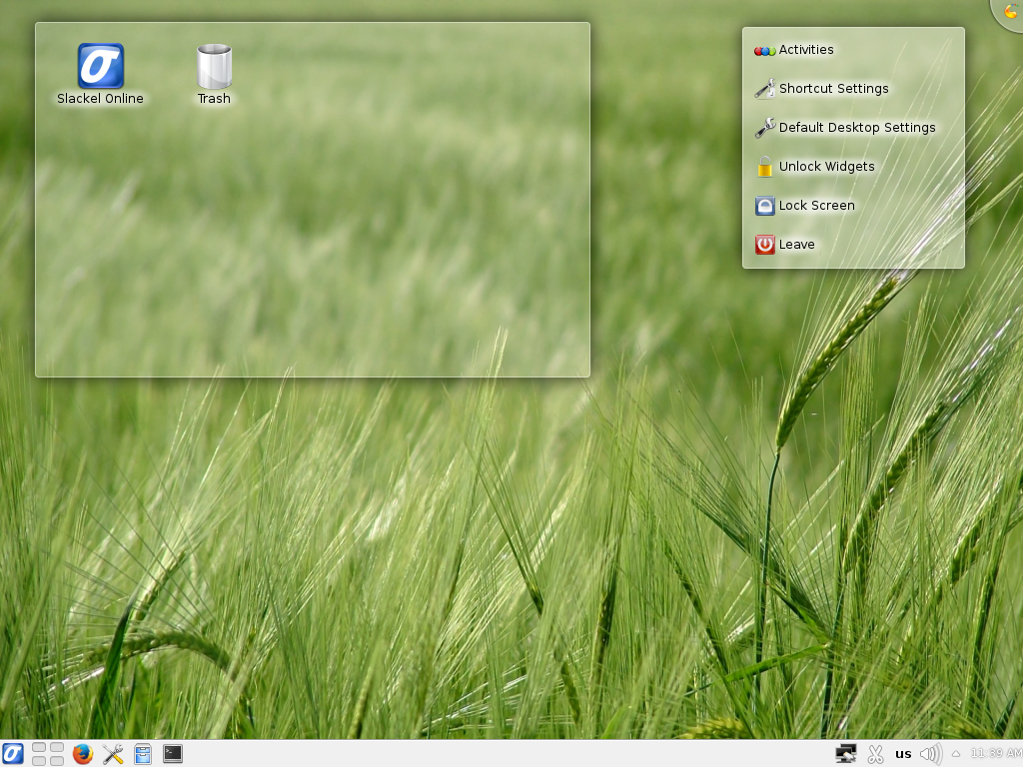Viewport: 1023px width, 767px height.
Task: Launch the terminal from the taskbar
Action: pyautogui.click(x=173, y=754)
